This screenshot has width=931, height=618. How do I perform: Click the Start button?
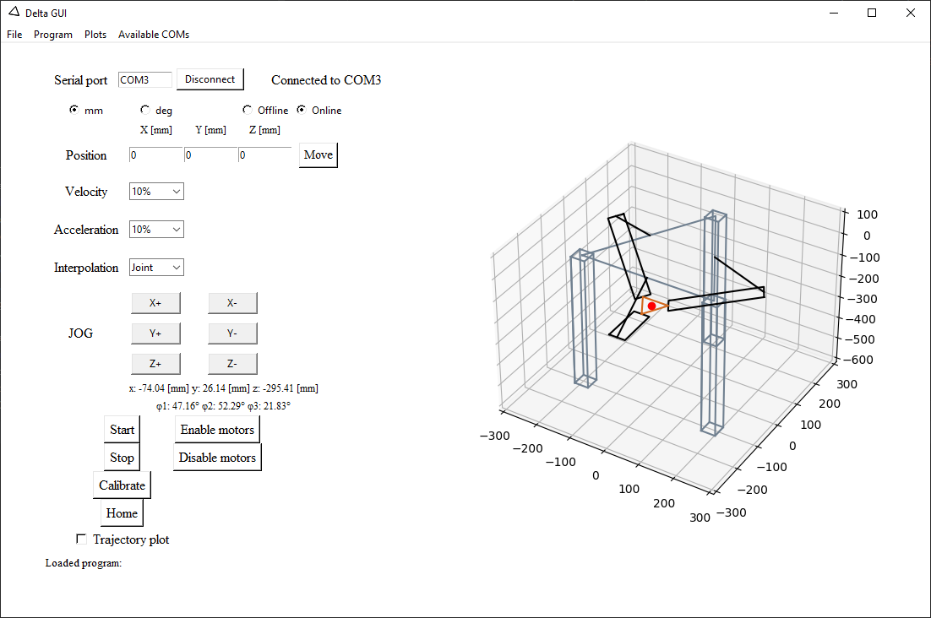click(x=122, y=430)
